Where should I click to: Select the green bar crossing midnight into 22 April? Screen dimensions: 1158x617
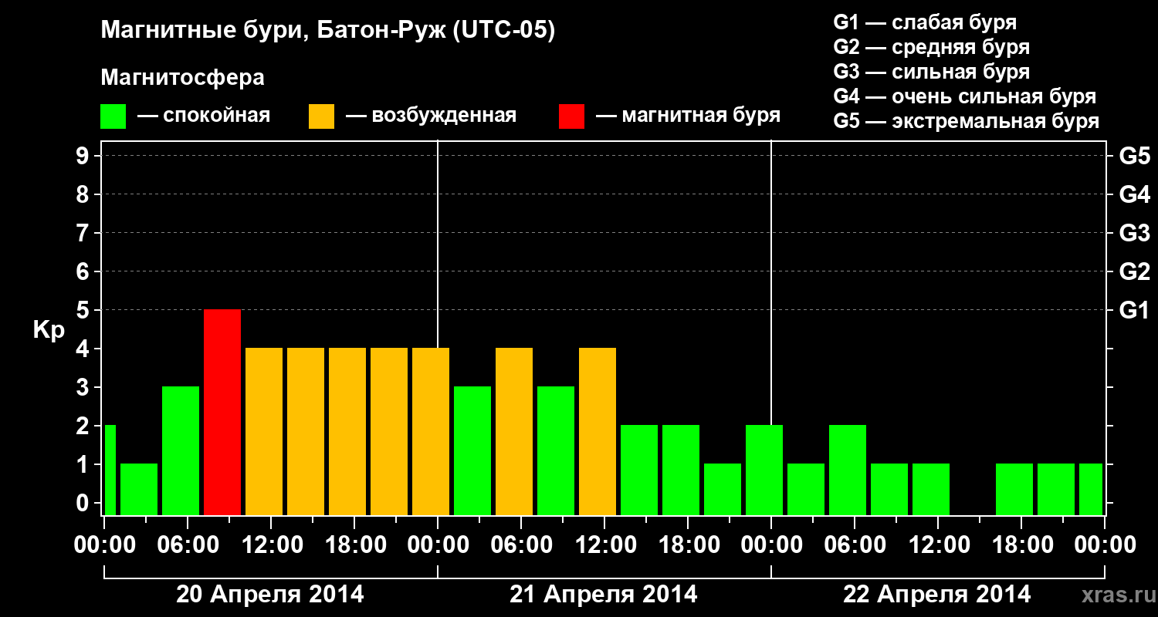tap(764, 470)
